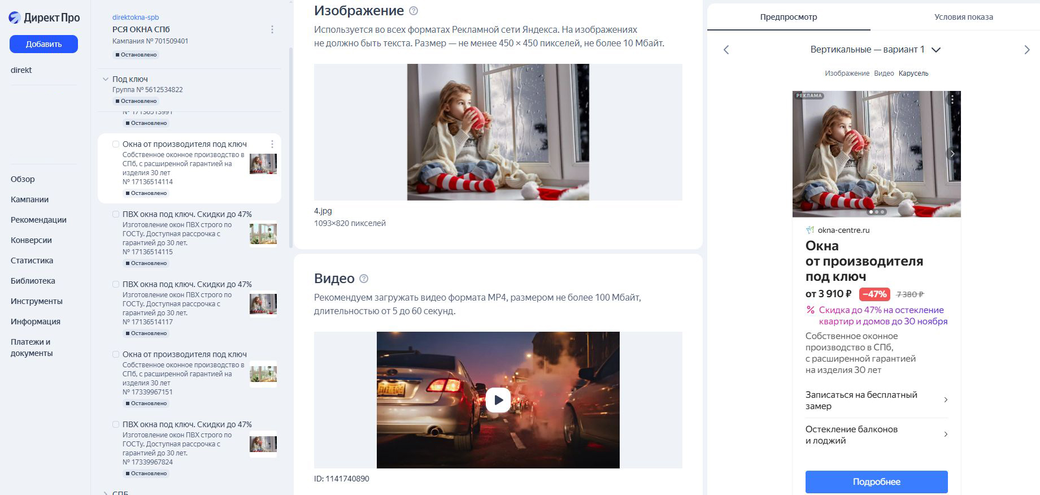Collapse the Под ключ ad group
1040x495 pixels.
[105, 79]
